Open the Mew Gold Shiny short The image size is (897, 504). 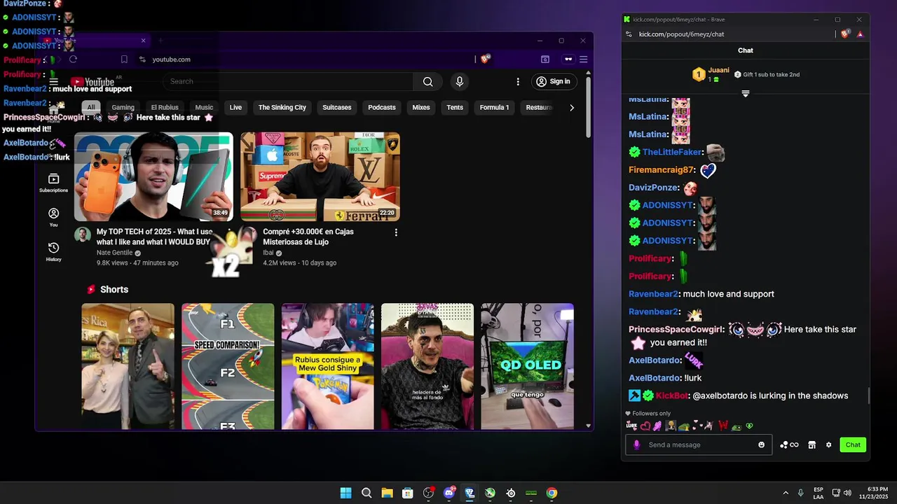328,366
